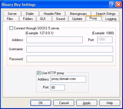This screenshot has width=123, height=109.
Task: Open the Logging tab
Action: point(111,19)
